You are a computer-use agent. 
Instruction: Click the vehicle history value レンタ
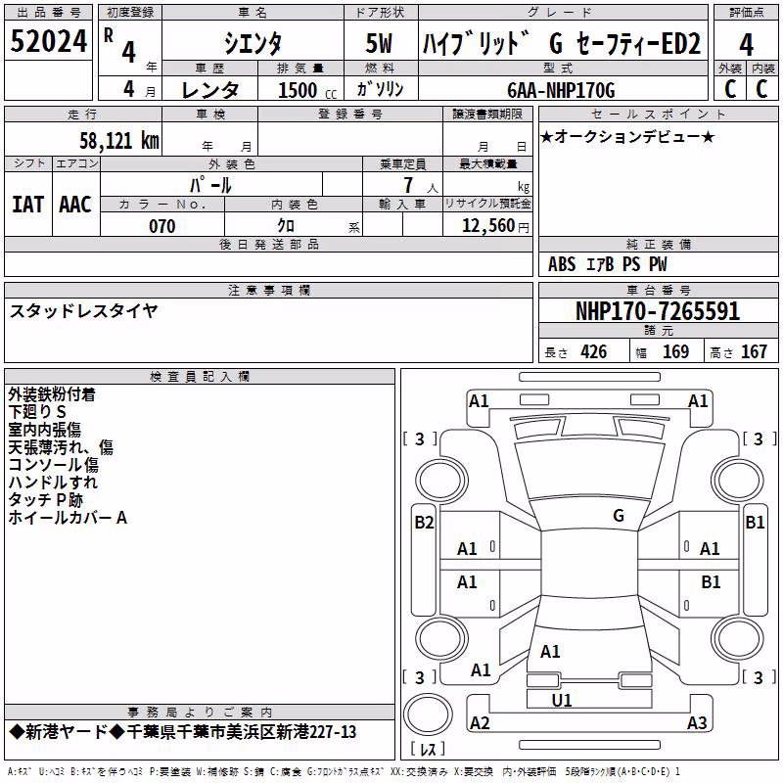click(209, 90)
